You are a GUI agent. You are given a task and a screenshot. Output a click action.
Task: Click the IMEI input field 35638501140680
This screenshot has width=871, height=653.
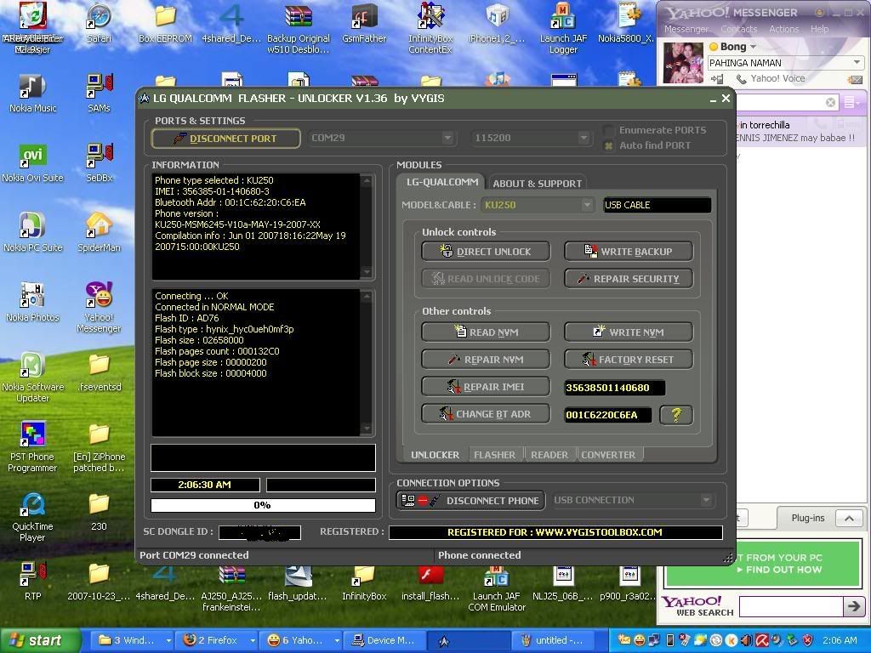(614, 388)
